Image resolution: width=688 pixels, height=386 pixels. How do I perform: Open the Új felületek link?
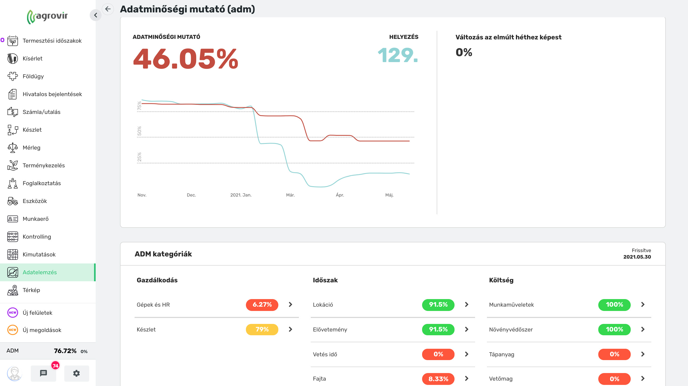(37, 313)
